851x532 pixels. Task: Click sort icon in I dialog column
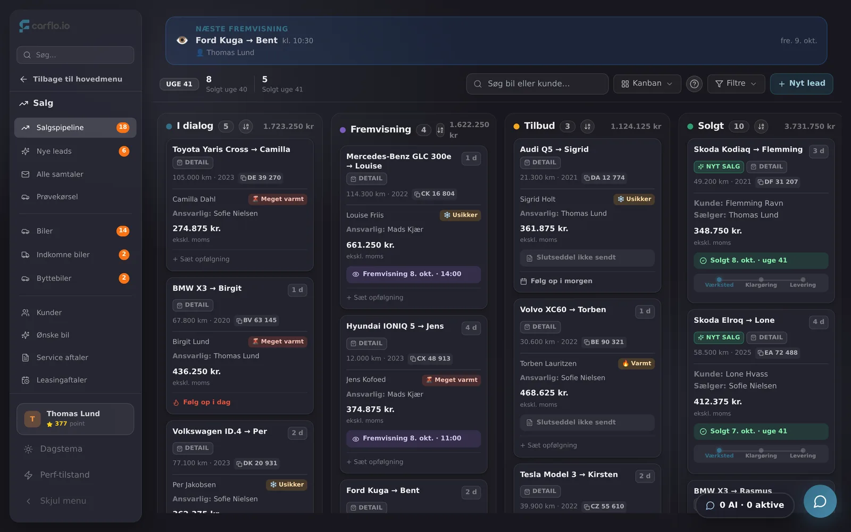click(x=246, y=126)
